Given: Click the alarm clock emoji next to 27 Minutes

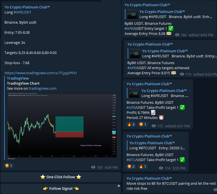Looking at the screenshot, I should tap(161, 118).
